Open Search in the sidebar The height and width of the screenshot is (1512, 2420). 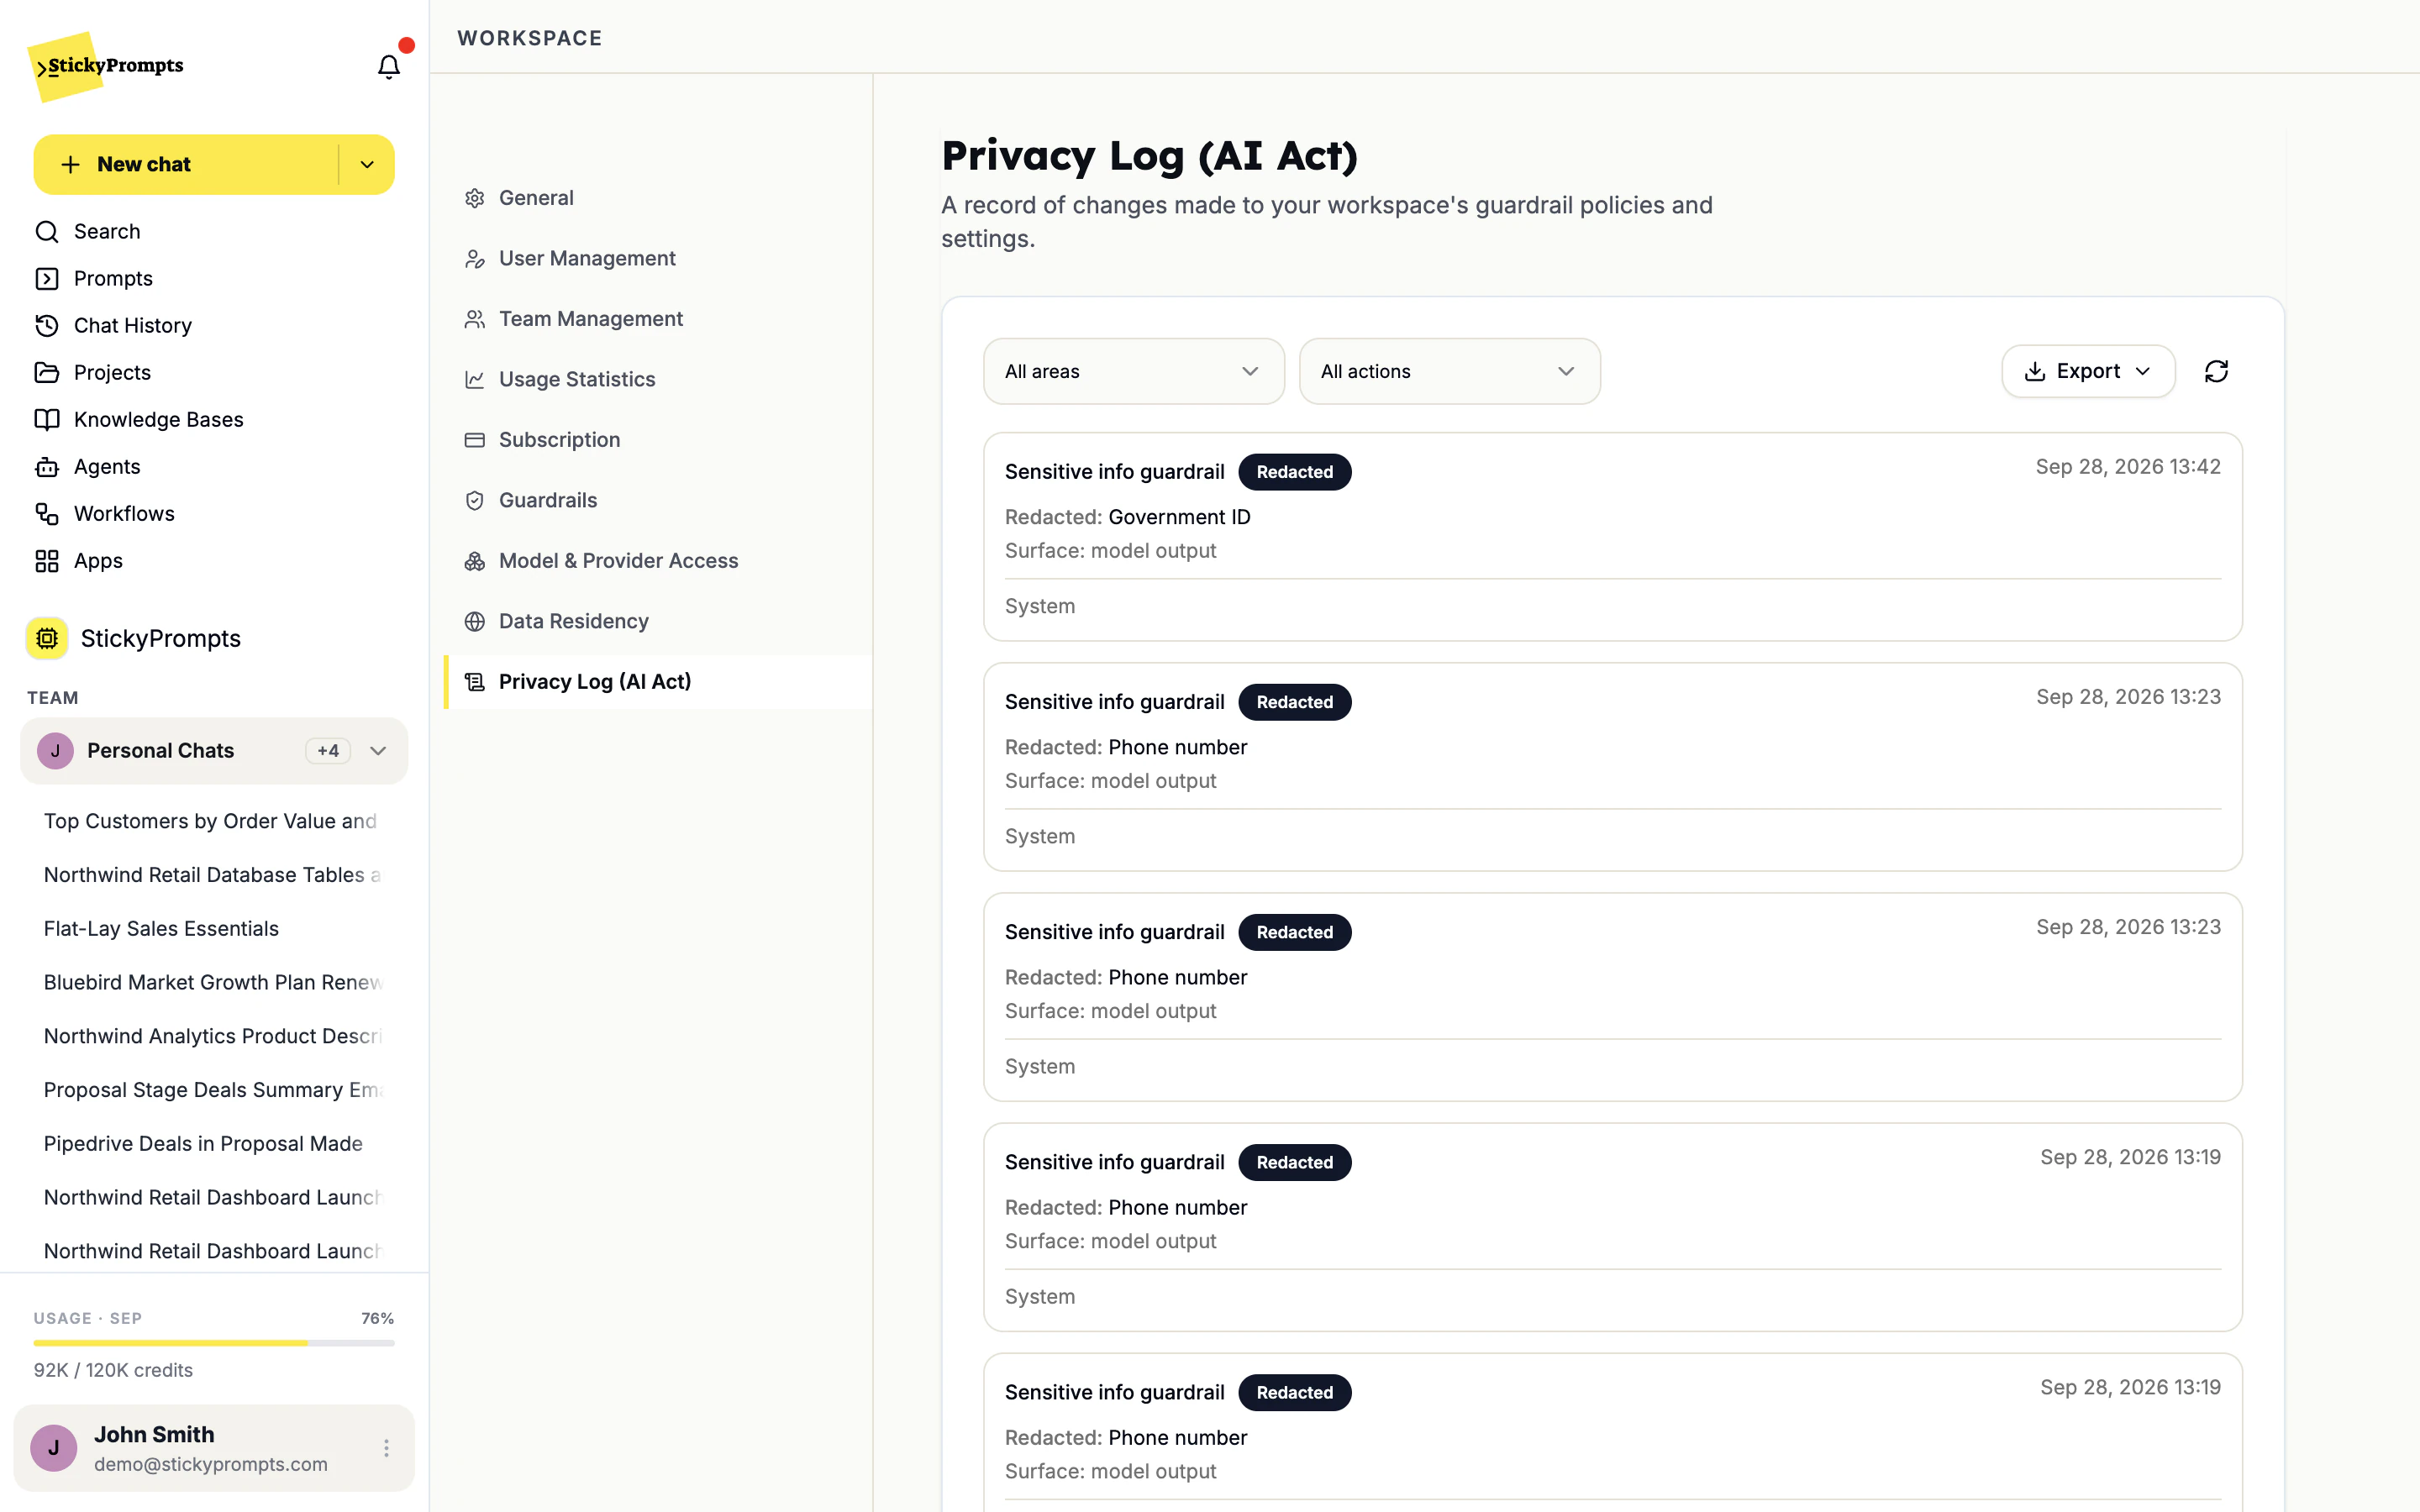[87, 231]
